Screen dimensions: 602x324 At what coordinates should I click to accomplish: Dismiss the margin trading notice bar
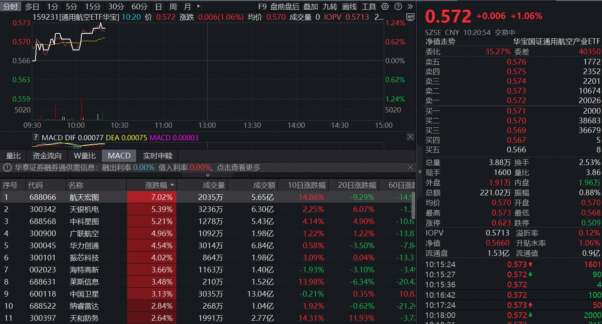click(x=410, y=167)
